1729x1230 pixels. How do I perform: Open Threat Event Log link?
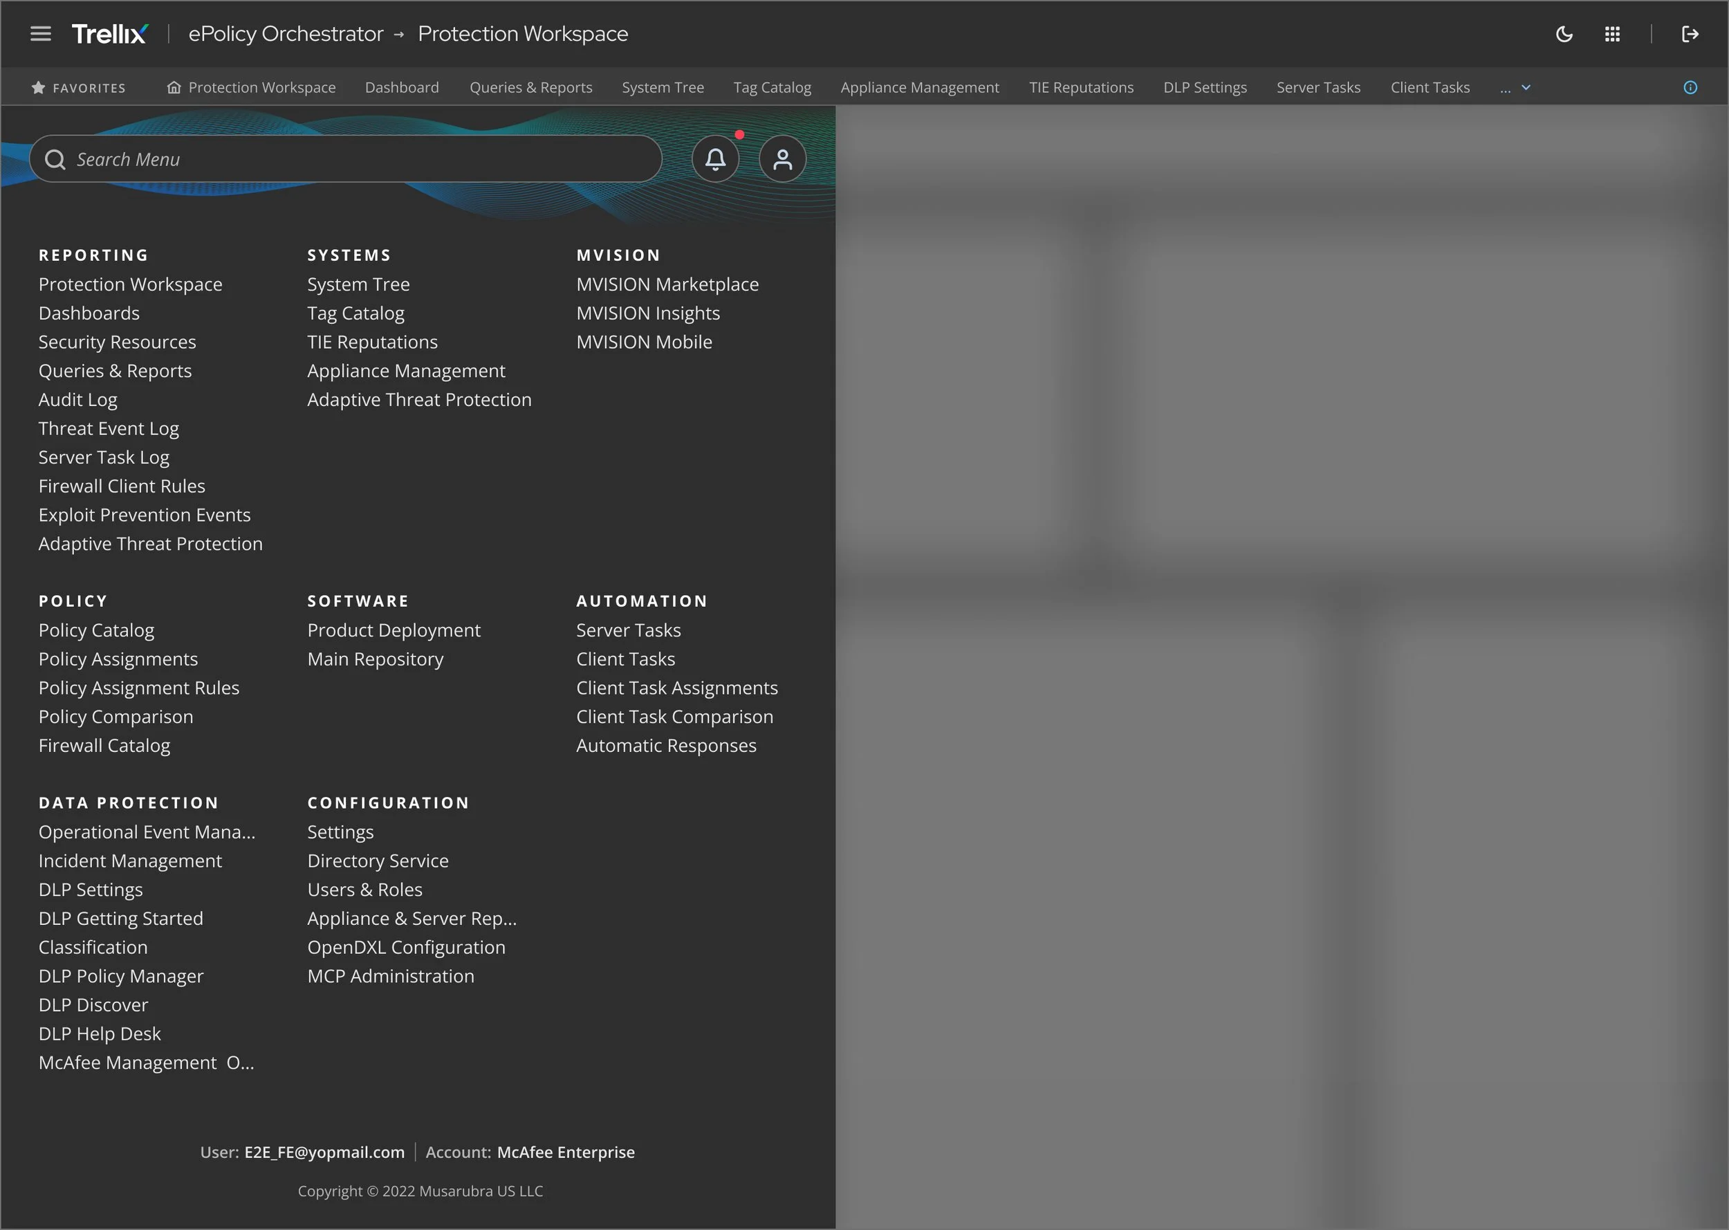[x=109, y=429]
